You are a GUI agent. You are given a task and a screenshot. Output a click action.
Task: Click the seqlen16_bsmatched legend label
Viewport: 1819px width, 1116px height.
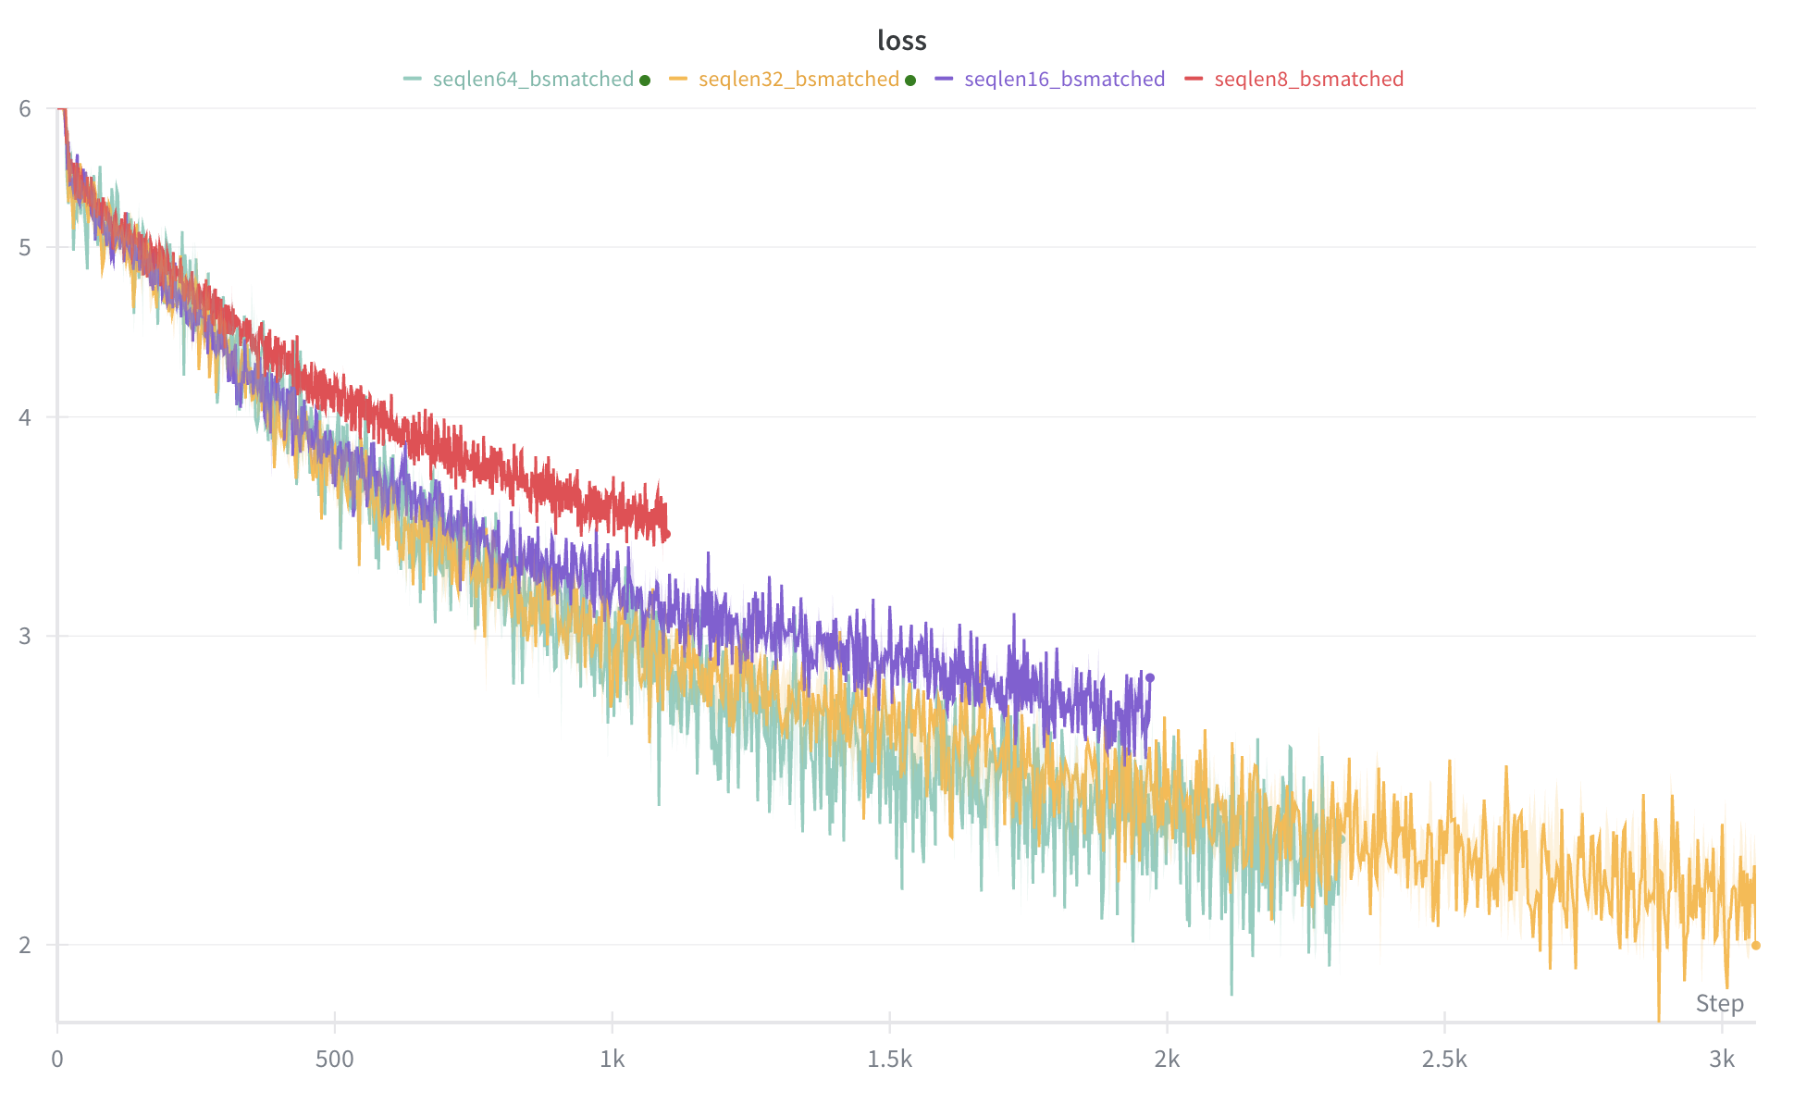pos(1064,80)
